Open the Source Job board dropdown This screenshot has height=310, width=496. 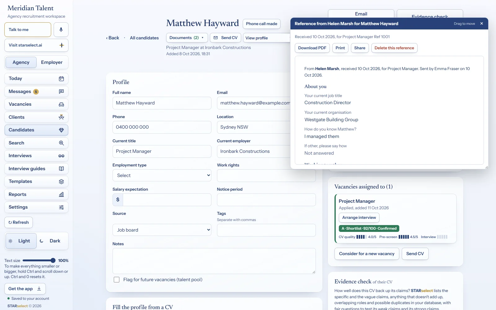tap(162, 230)
